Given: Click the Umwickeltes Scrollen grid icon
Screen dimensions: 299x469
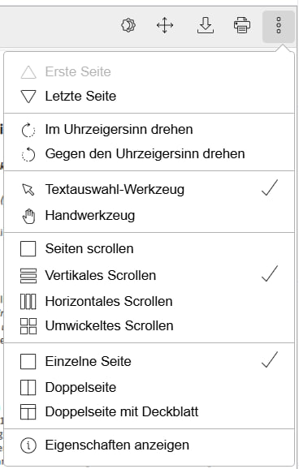Looking at the screenshot, I should [28, 326].
